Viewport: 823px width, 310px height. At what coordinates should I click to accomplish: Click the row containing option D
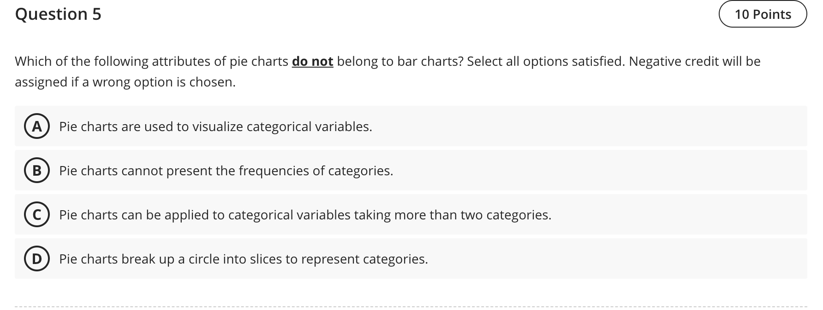click(411, 259)
